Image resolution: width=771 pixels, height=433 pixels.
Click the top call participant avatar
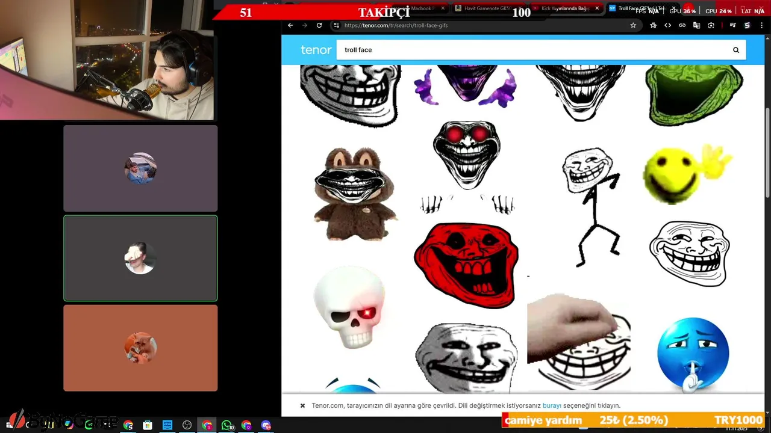(x=140, y=168)
